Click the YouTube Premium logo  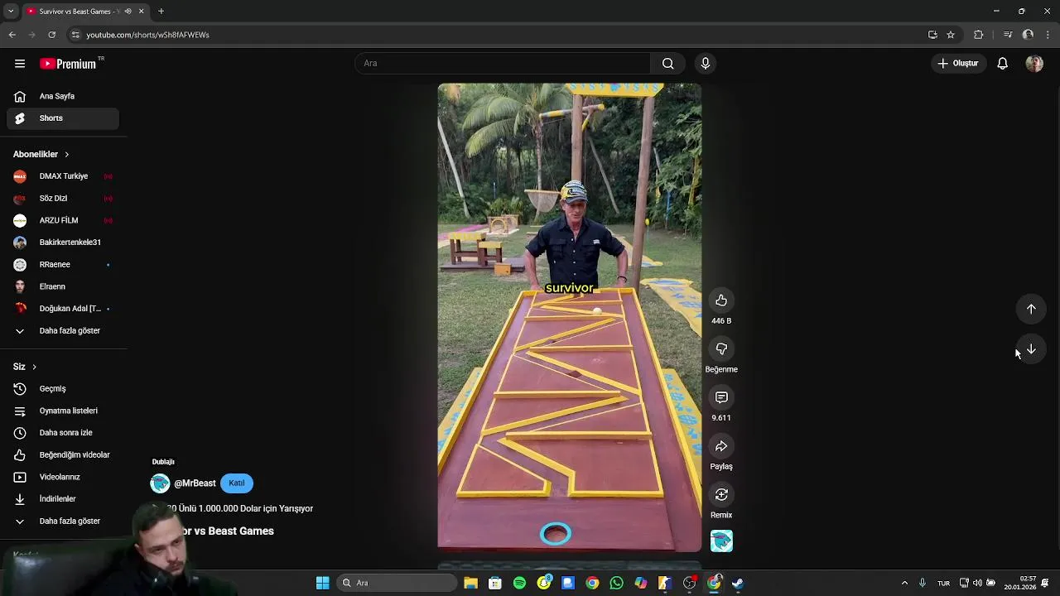(x=70, y=64)
